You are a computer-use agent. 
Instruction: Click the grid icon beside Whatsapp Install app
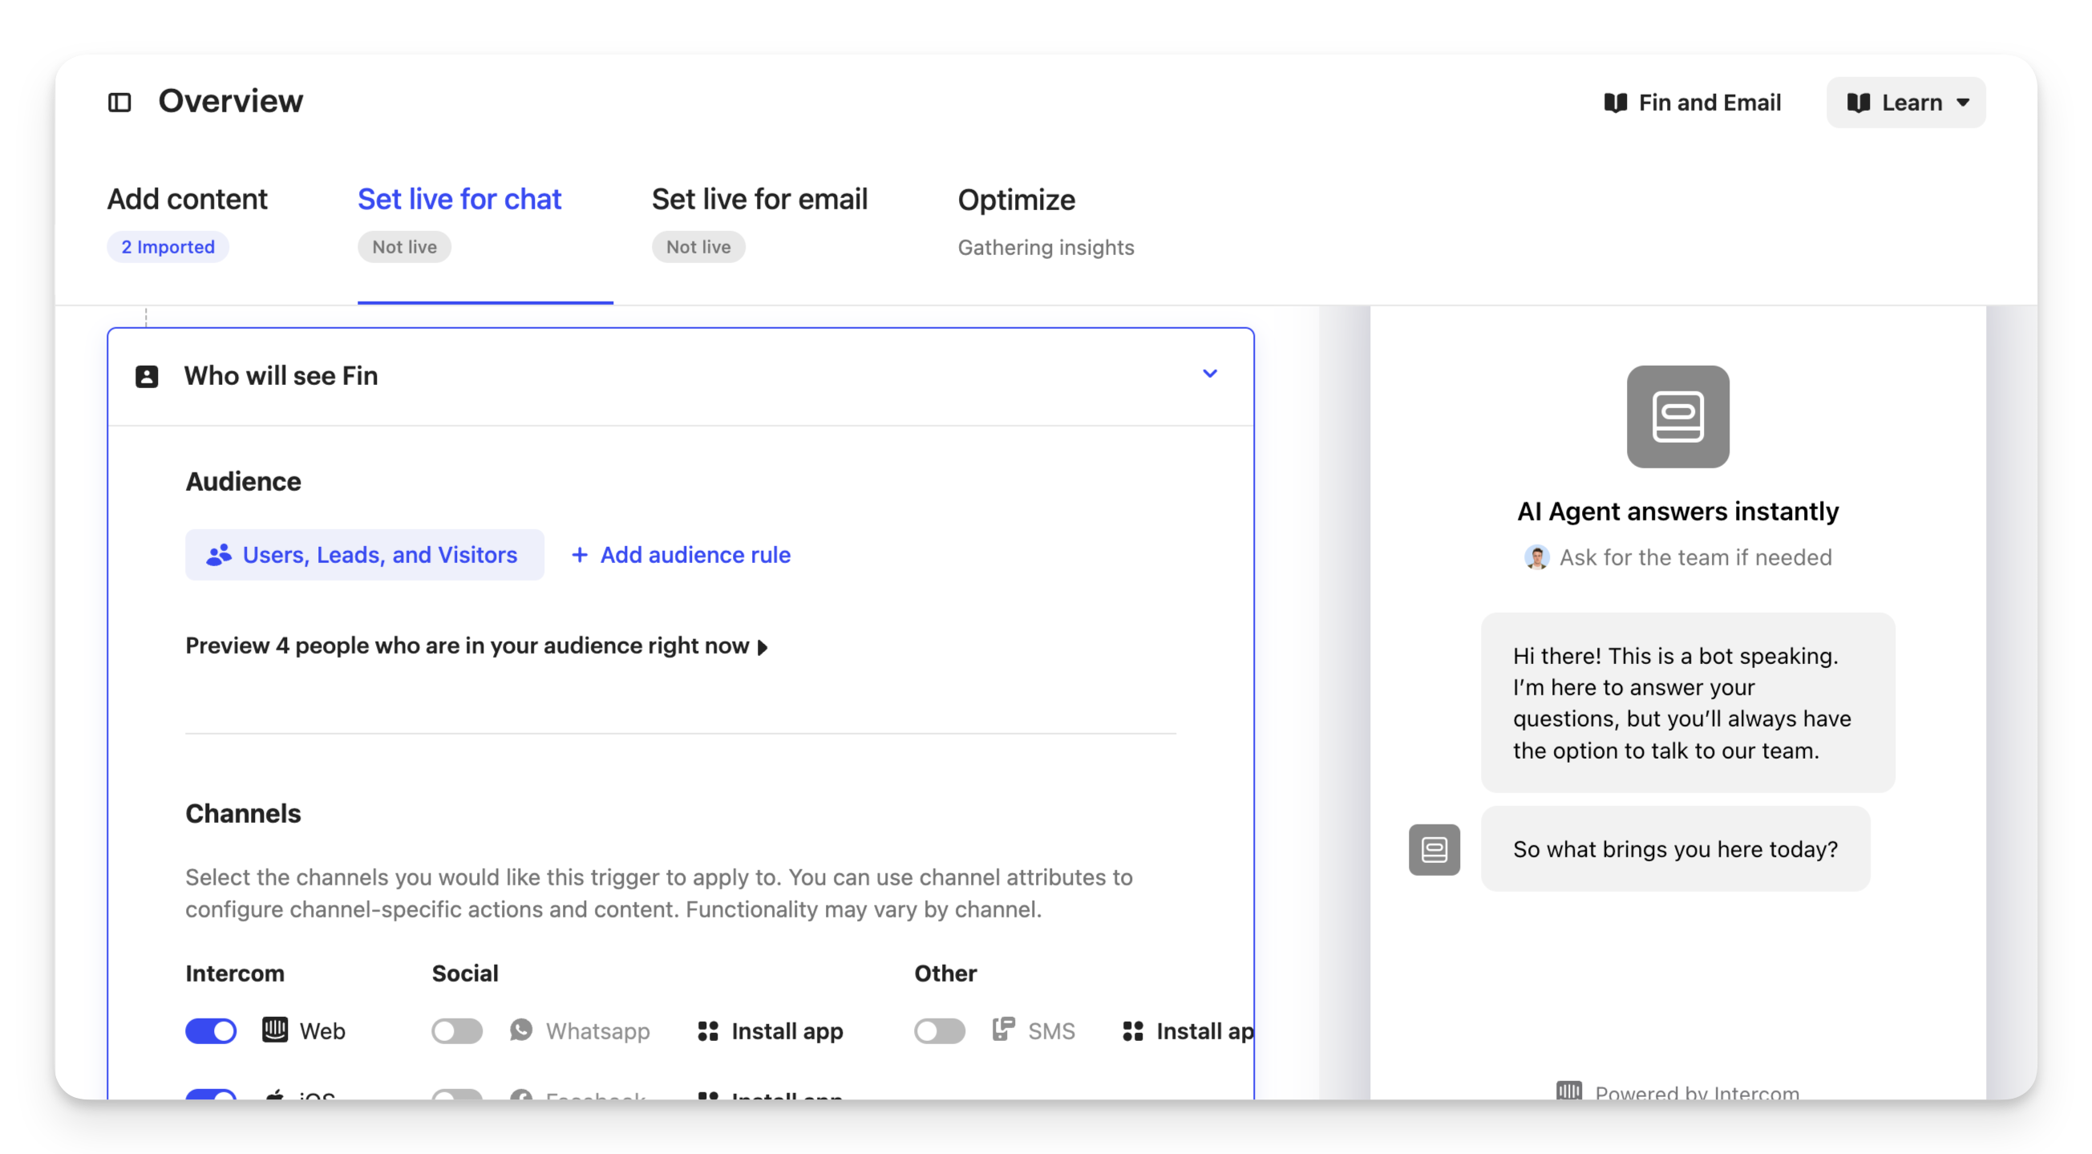click(x=708, y=1031)
